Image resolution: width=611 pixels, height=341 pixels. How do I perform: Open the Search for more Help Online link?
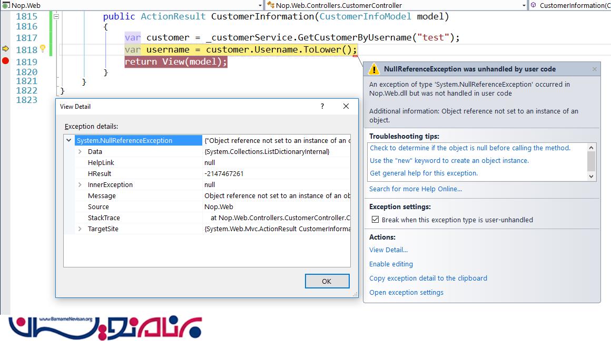point(415,189)
